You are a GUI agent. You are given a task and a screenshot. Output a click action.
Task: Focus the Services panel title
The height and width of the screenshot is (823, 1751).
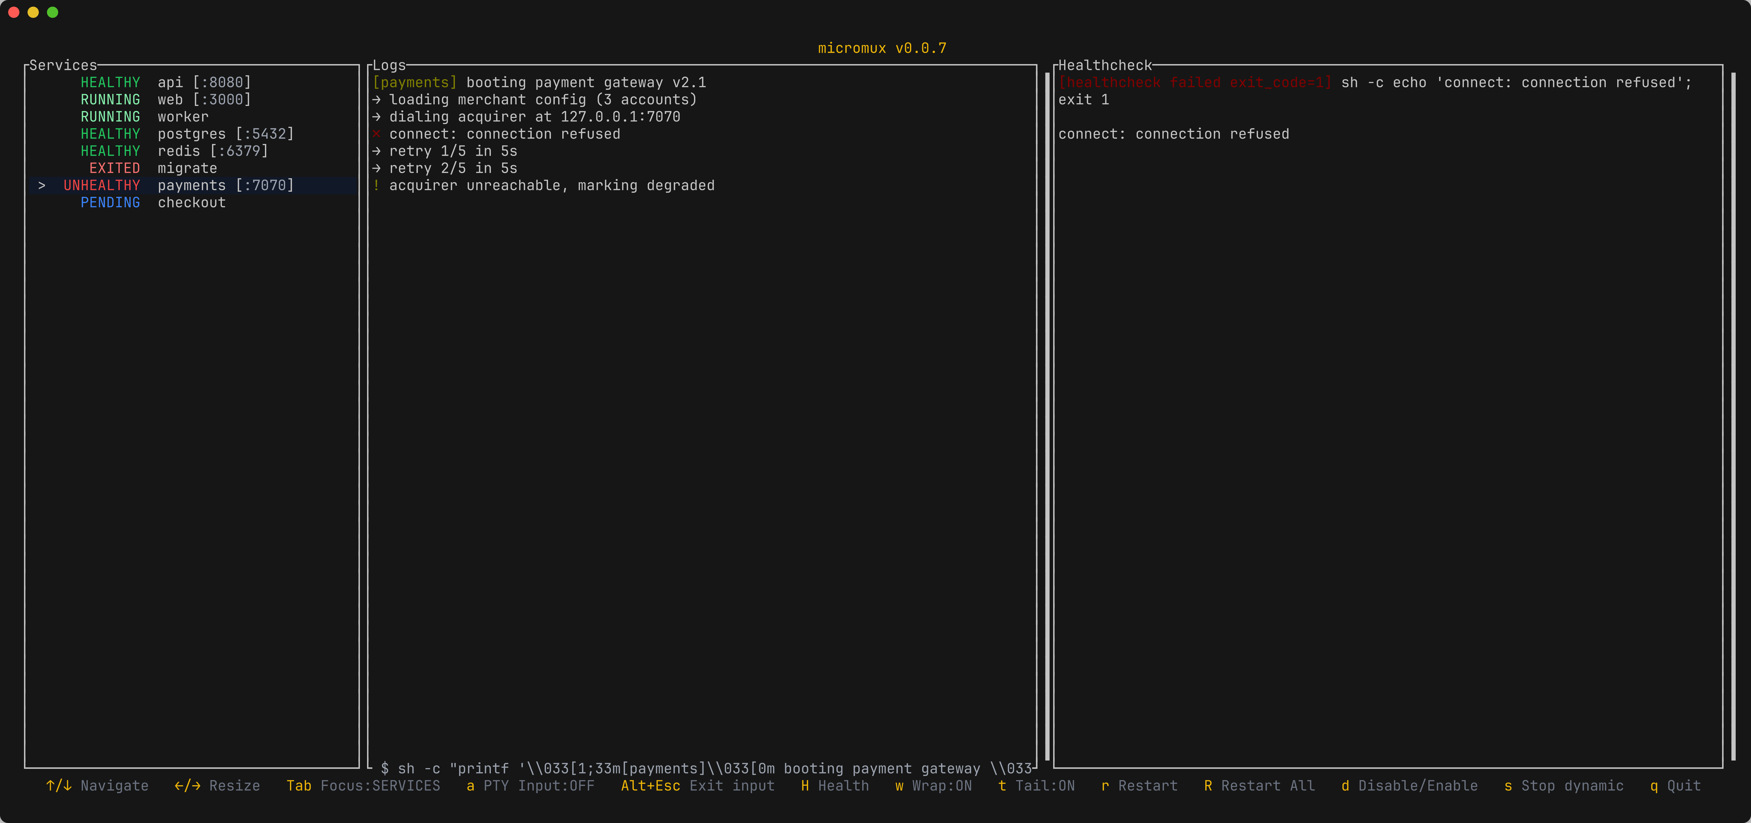tap(63, 65)
